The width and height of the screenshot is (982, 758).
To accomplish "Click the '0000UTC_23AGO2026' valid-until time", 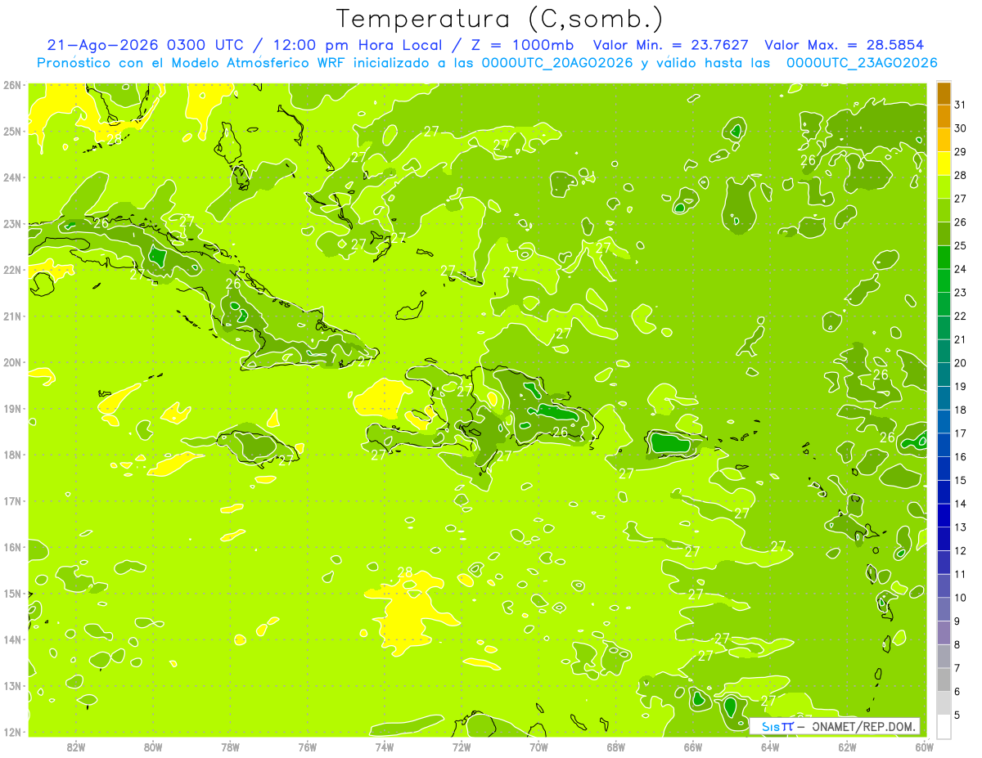I will pyautogui.click(x=862, y=63).
